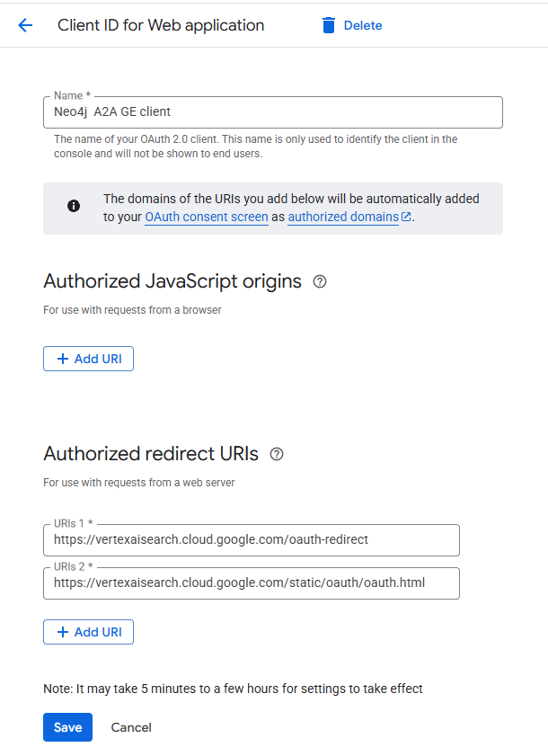Click the back arrow icon
Screen dimensions: 548x756
[x=25, y=25]
